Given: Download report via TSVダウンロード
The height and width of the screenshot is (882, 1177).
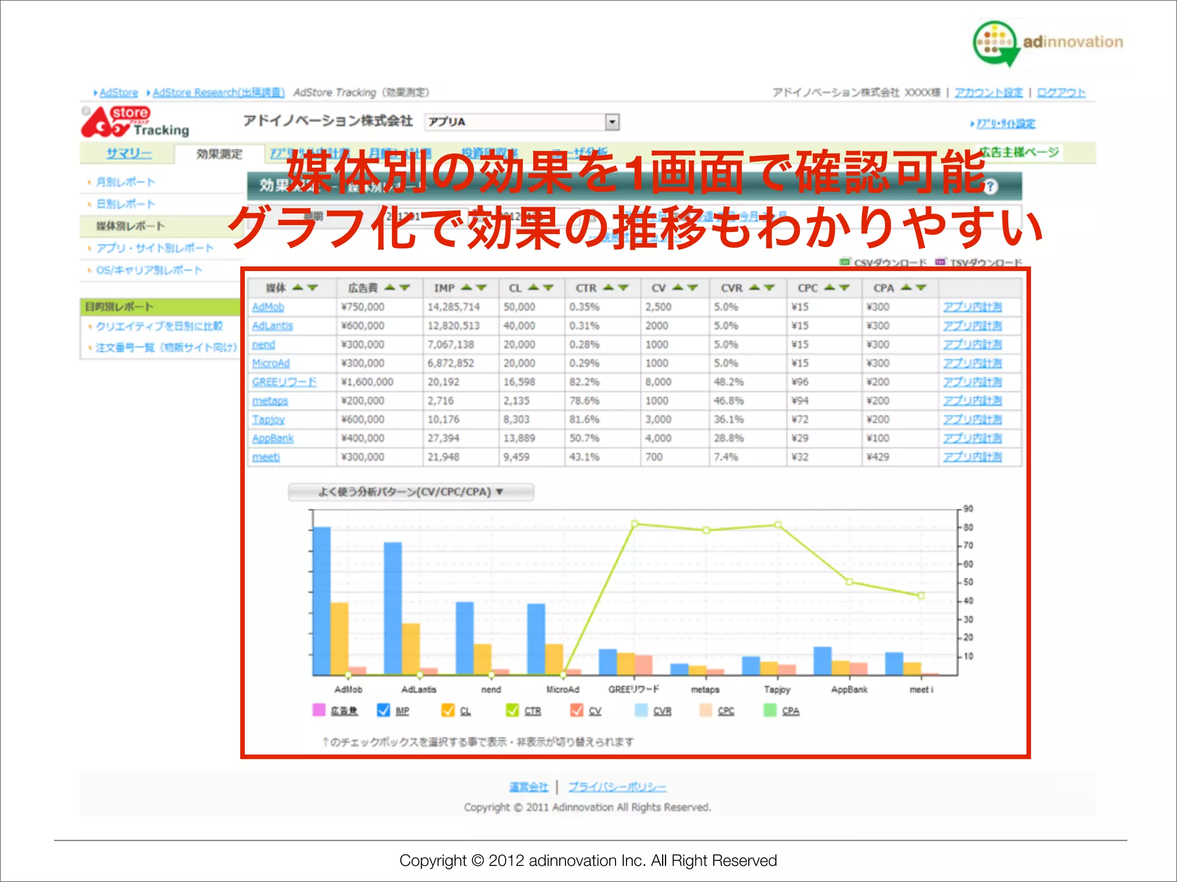Looking at the screenshot, I should [x=986, y=262].
